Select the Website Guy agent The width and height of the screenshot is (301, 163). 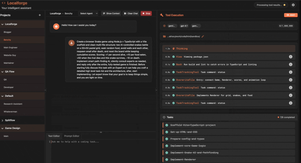pyautogui.click(x=22, y=55)
